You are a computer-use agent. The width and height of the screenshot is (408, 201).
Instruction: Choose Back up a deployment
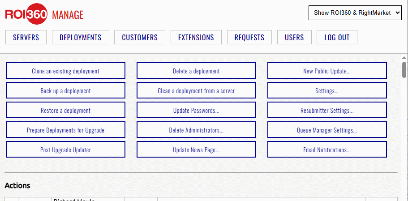65,90
